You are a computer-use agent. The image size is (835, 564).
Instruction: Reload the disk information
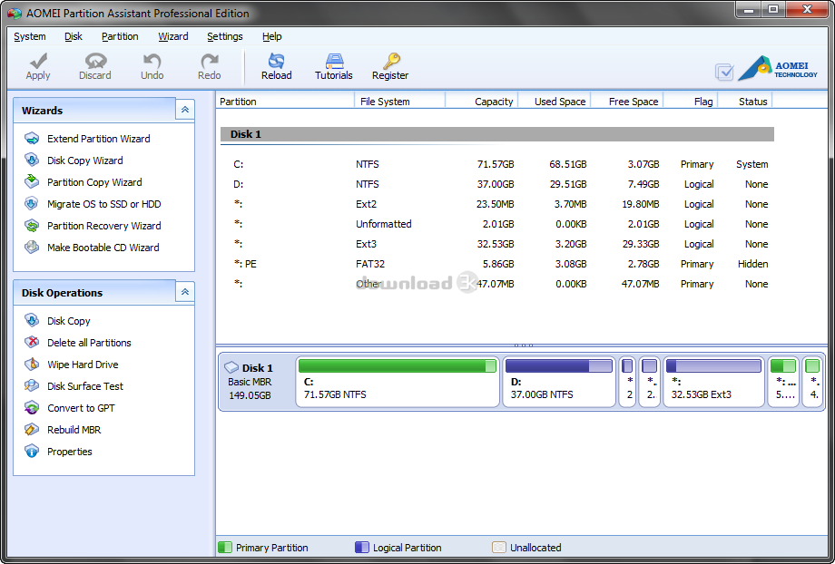tap(277, 66)
